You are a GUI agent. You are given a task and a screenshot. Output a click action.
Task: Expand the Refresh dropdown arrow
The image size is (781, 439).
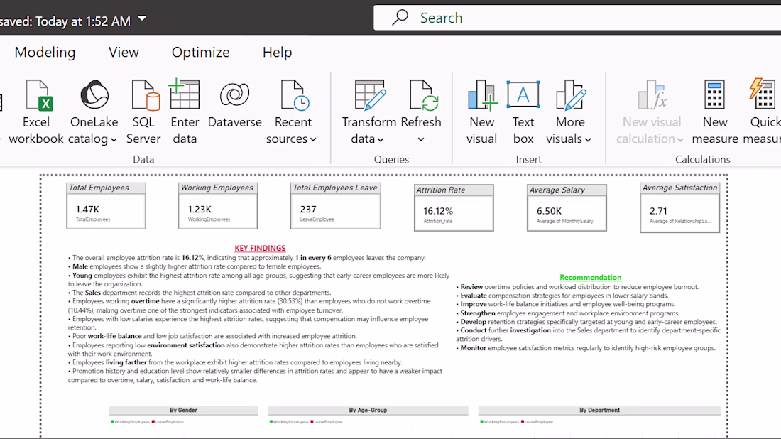421,140
